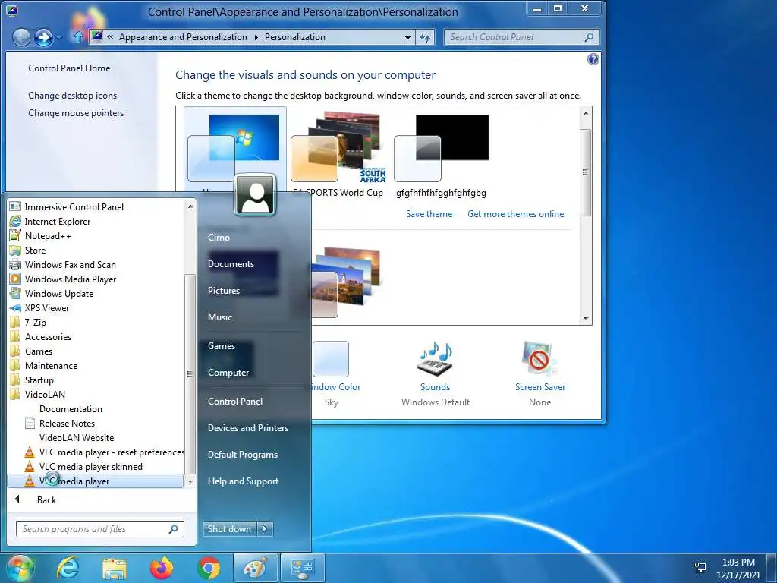This screenshot has height=583, width=777.
Task: Expand the Games folder in programs list
Action: 95,351
